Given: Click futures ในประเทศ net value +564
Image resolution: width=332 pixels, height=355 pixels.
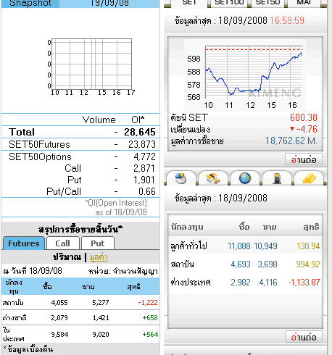Looking at the screenshot, I should pos(150,335).
